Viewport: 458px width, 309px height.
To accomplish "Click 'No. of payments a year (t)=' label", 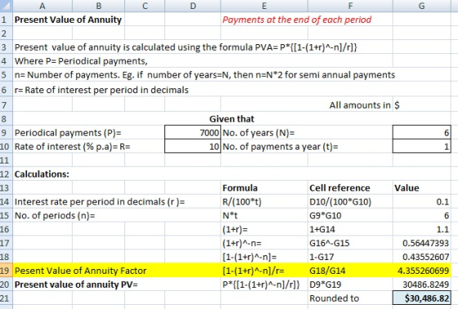I will [280, 146].
